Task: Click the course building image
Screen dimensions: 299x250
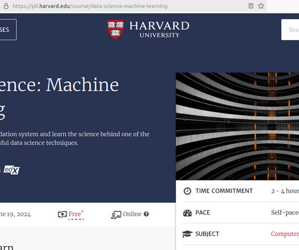Action: click(238, 126)
